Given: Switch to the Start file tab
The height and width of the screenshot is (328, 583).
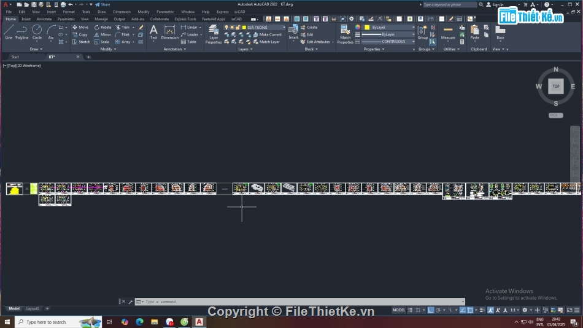Looking at the screenshot, I should (15, 57).
